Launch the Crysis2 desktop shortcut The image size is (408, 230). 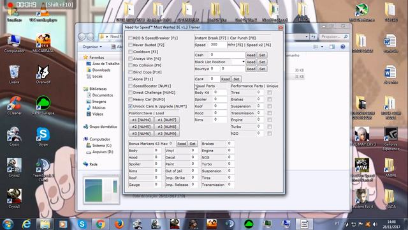point(14,167)
